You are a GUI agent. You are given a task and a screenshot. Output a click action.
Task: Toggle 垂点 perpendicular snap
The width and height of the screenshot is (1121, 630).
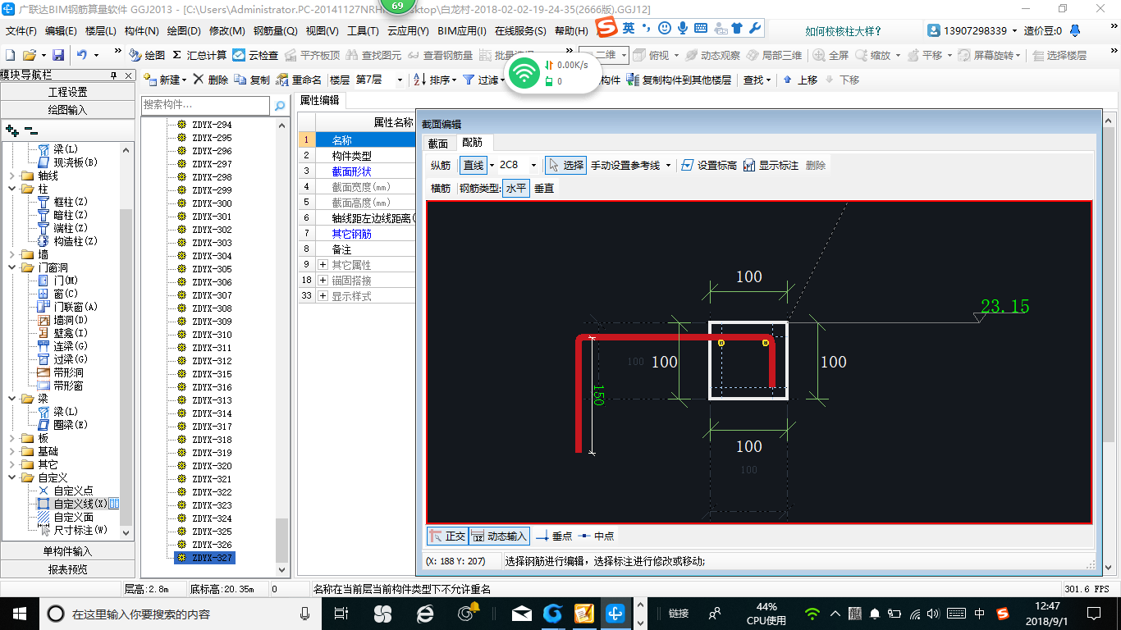[554, 536]
